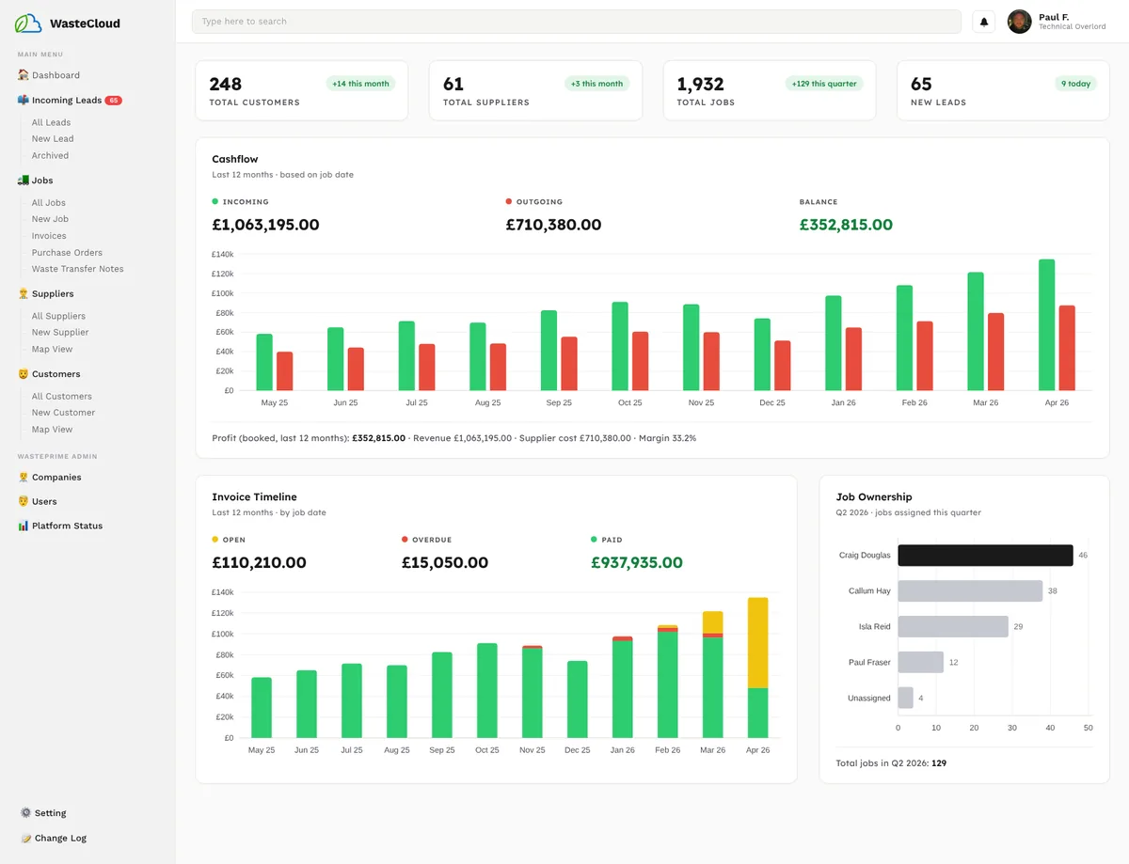
Task: Go to All Jobs
Action: [49, 202]
